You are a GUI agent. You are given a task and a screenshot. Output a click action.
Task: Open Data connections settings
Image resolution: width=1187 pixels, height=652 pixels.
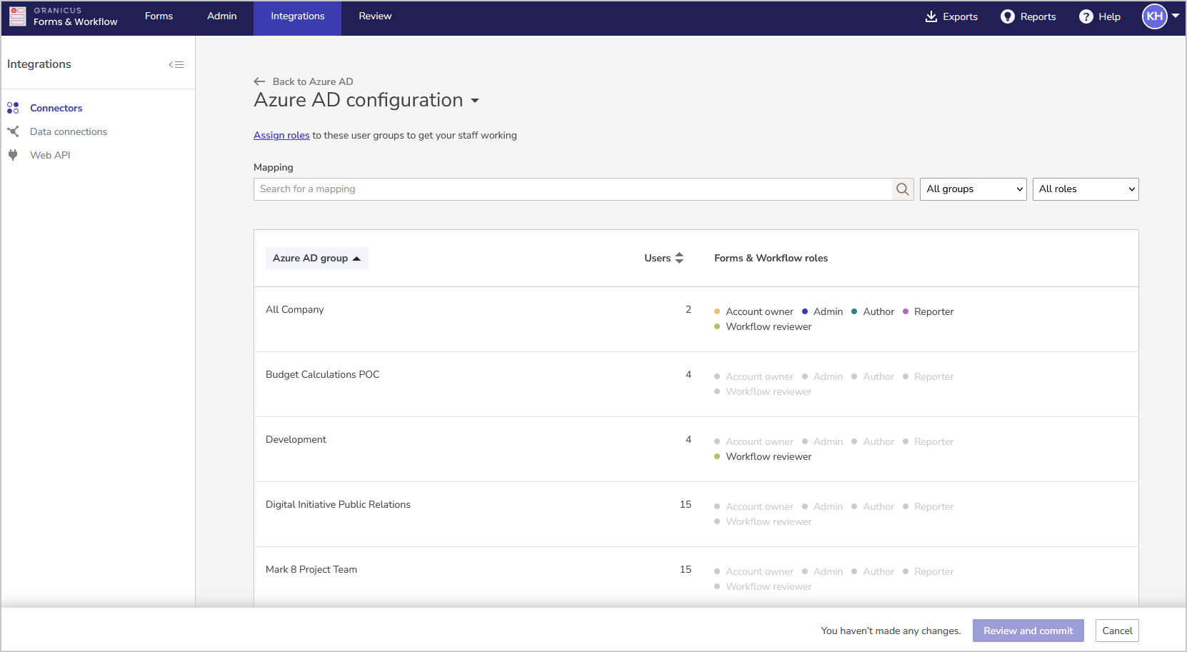[68, 131]
